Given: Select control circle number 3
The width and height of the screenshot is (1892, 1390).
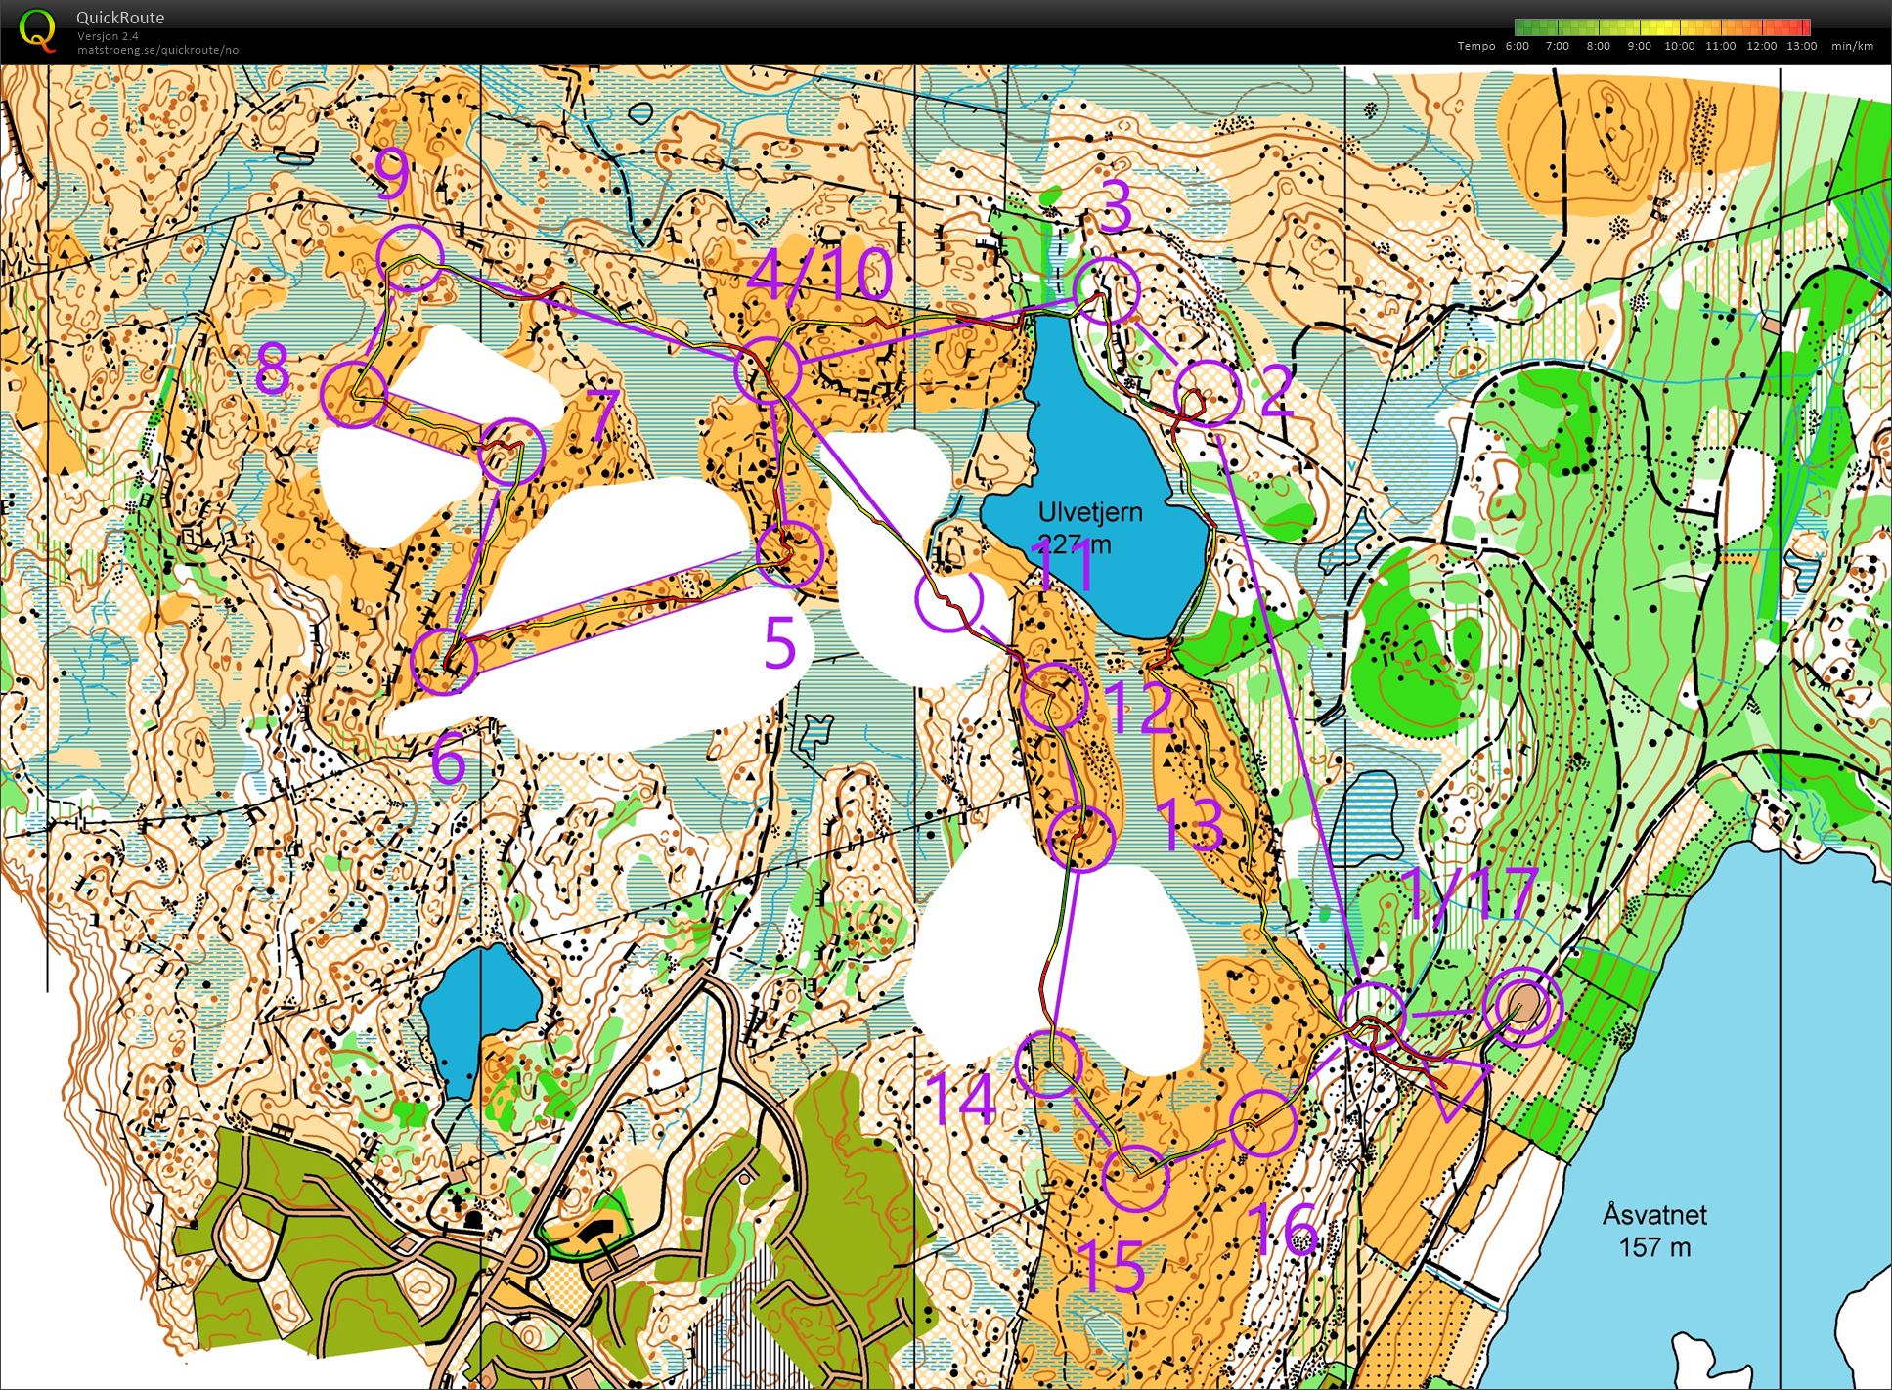Looking at the screenshot, I should 1107,290.
